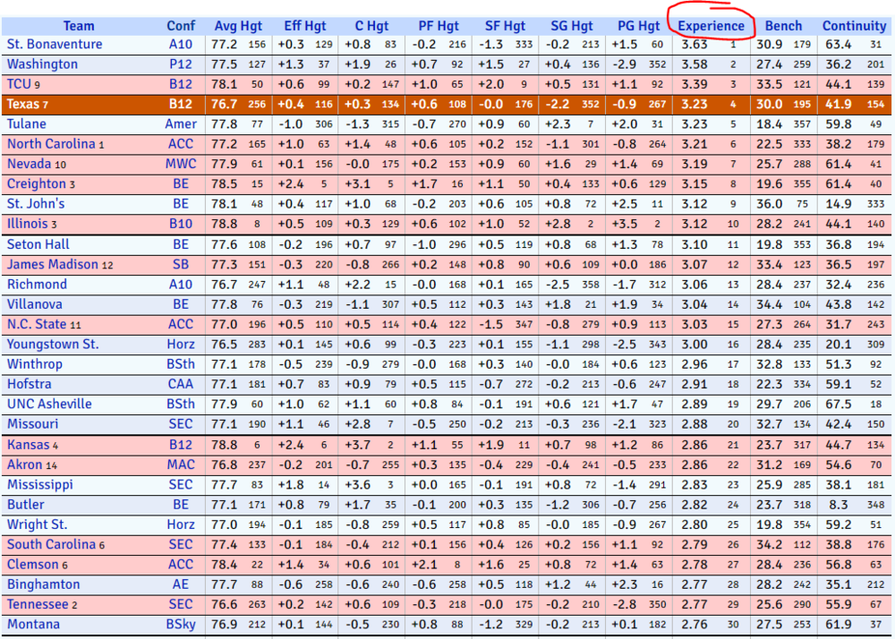Sort table by Continuity header
This screenshot has height=639, width=895.
pyautogui.click(x=854, y=26)
